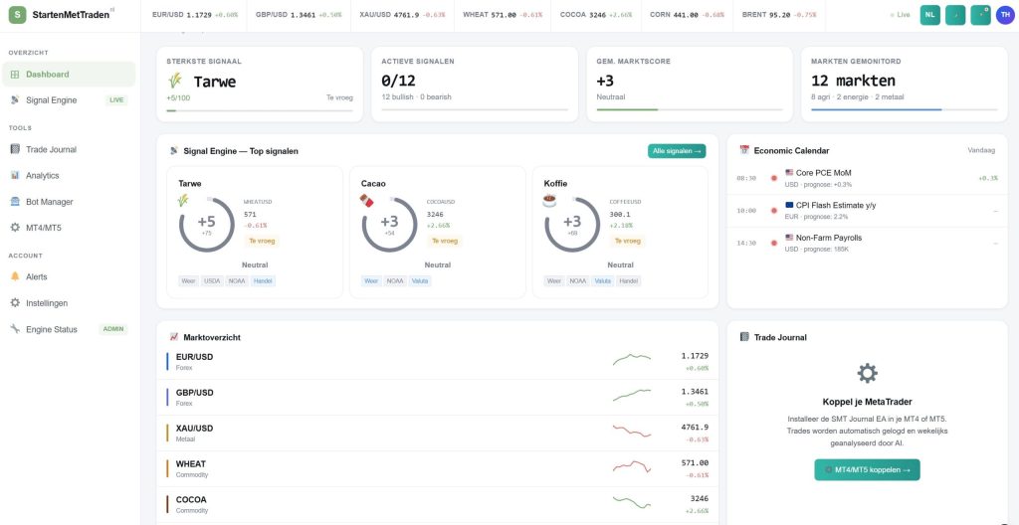Open Signal Engine via its satellite sidebar icon
The height and width of the screenshot is (525, 1019).
(15, 100)
